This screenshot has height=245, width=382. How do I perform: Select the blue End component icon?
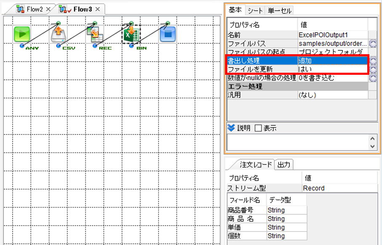click(168, 34)
